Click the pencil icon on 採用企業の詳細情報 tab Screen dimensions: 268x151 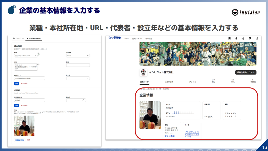[28, 38]
